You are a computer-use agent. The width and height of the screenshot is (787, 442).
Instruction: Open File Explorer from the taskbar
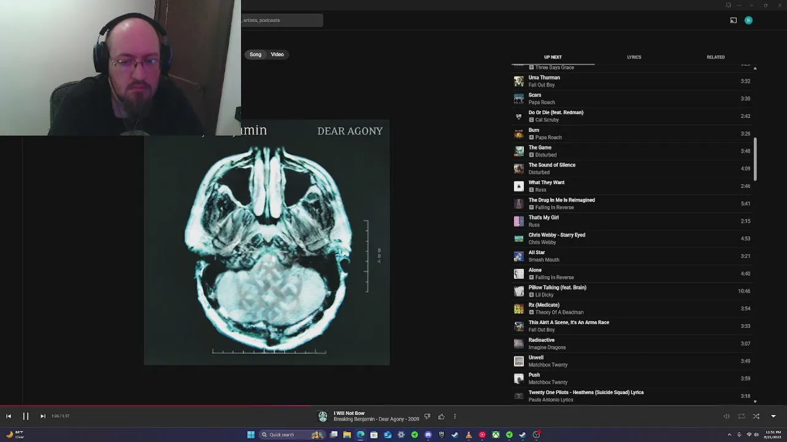click(347, 435)
